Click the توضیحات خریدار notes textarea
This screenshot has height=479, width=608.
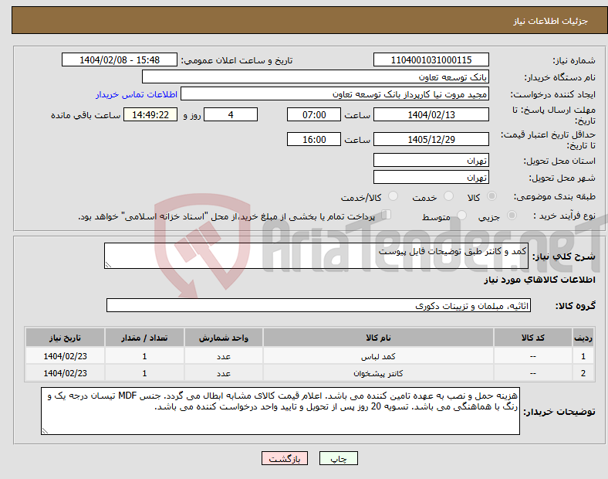(280, 411)
